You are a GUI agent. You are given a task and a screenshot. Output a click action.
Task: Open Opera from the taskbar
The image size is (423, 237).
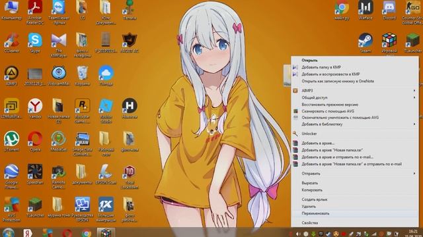67,233
